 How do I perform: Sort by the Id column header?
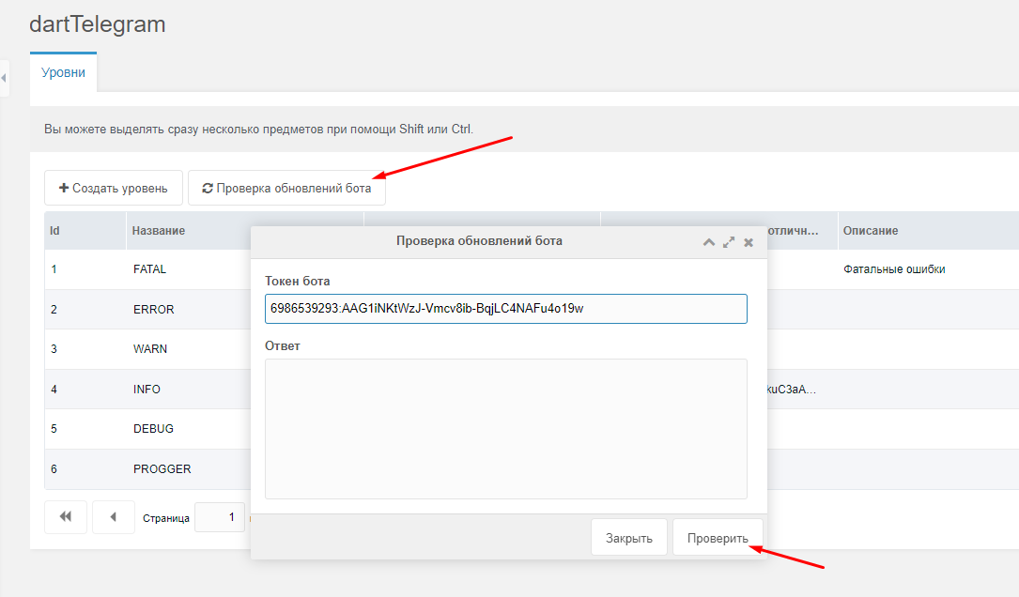pyautogui.click(x=85, y=231)
